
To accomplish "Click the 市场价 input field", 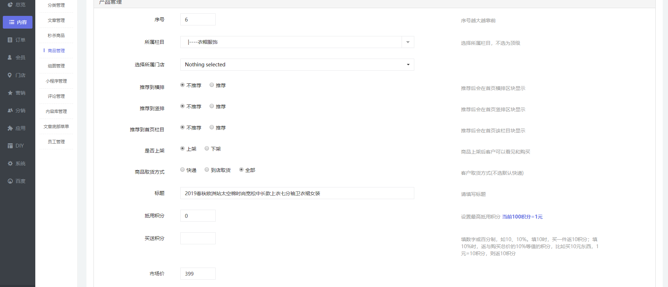I will [198, 274].
